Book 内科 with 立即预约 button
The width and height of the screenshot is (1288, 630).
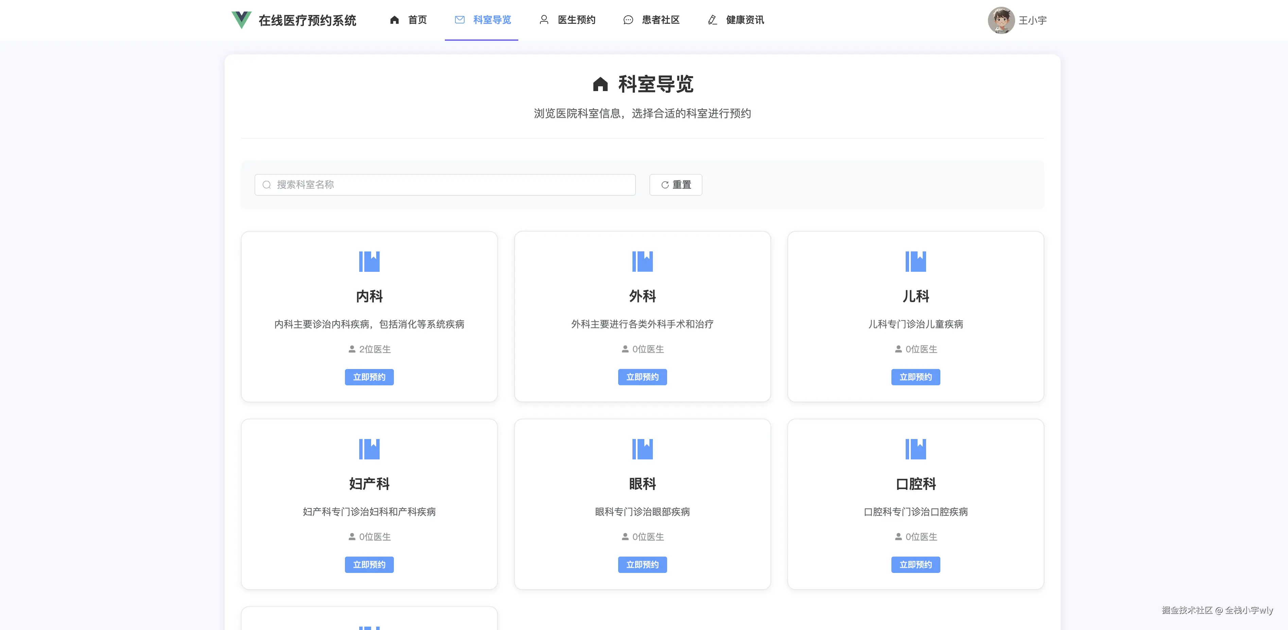click(x=369, y=377)
